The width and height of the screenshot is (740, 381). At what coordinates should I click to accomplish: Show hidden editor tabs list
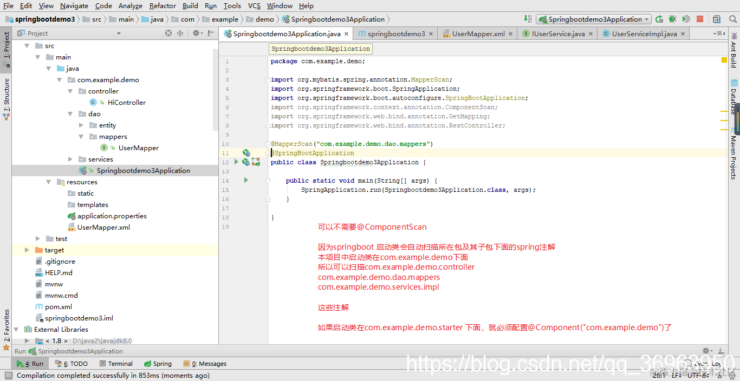[x=719, y=34]
